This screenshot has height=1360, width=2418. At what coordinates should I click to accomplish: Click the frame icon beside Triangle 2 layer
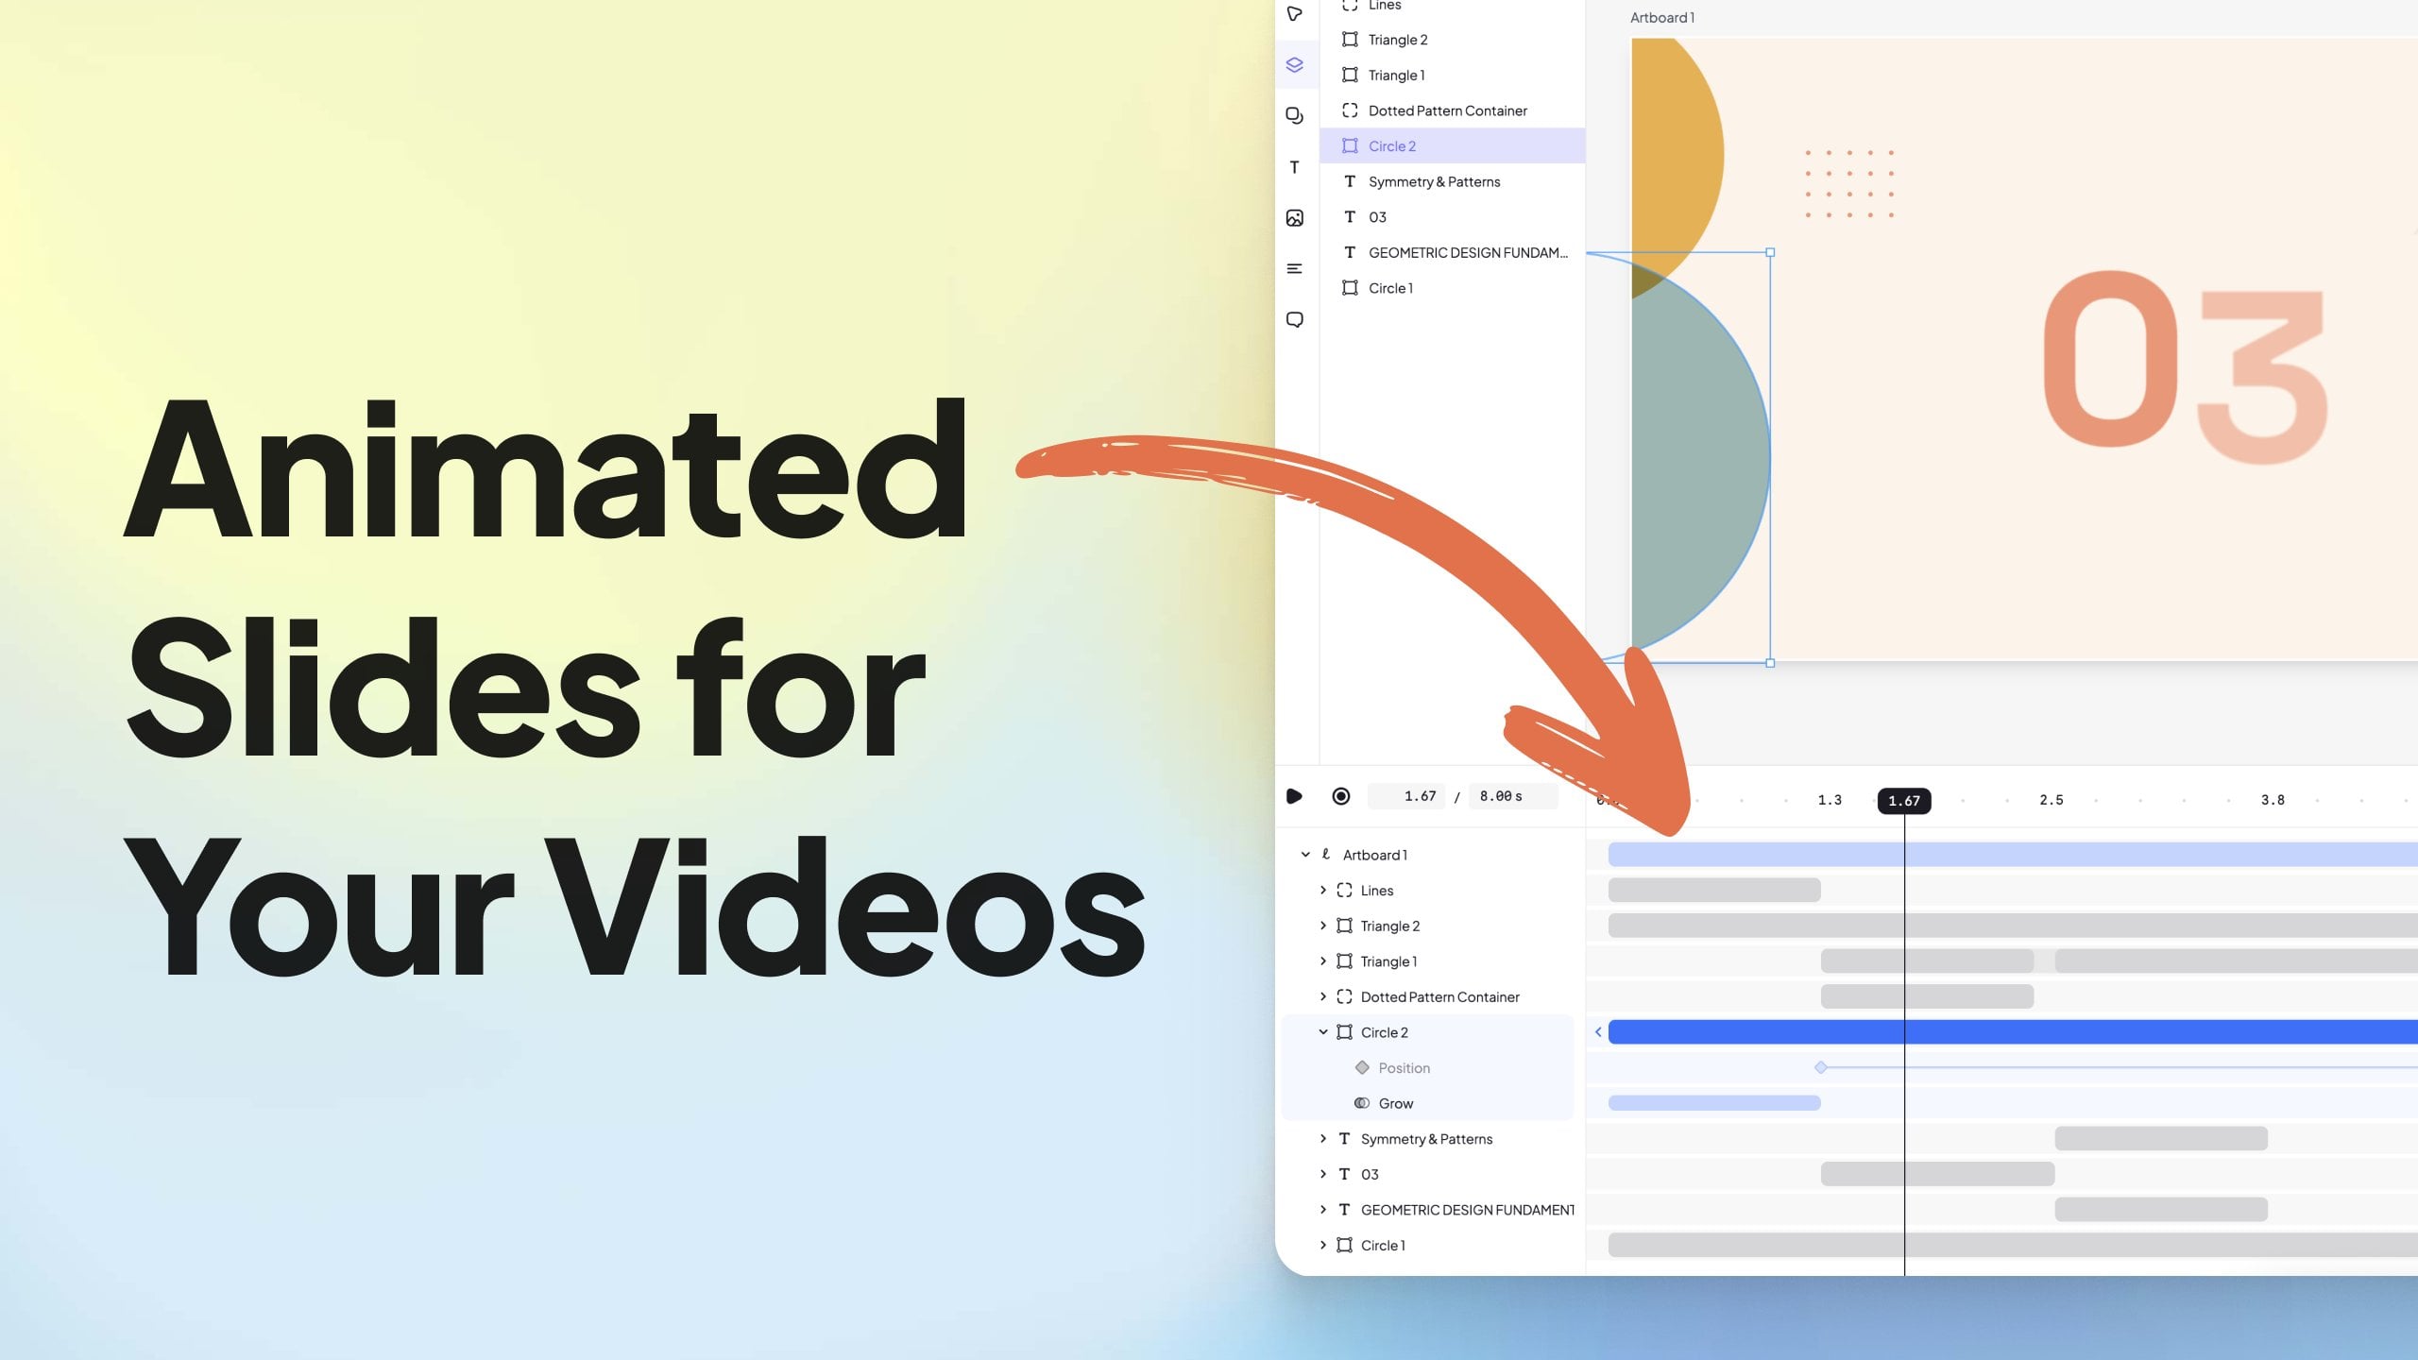pyautogui.click(x=1350, y=40)
